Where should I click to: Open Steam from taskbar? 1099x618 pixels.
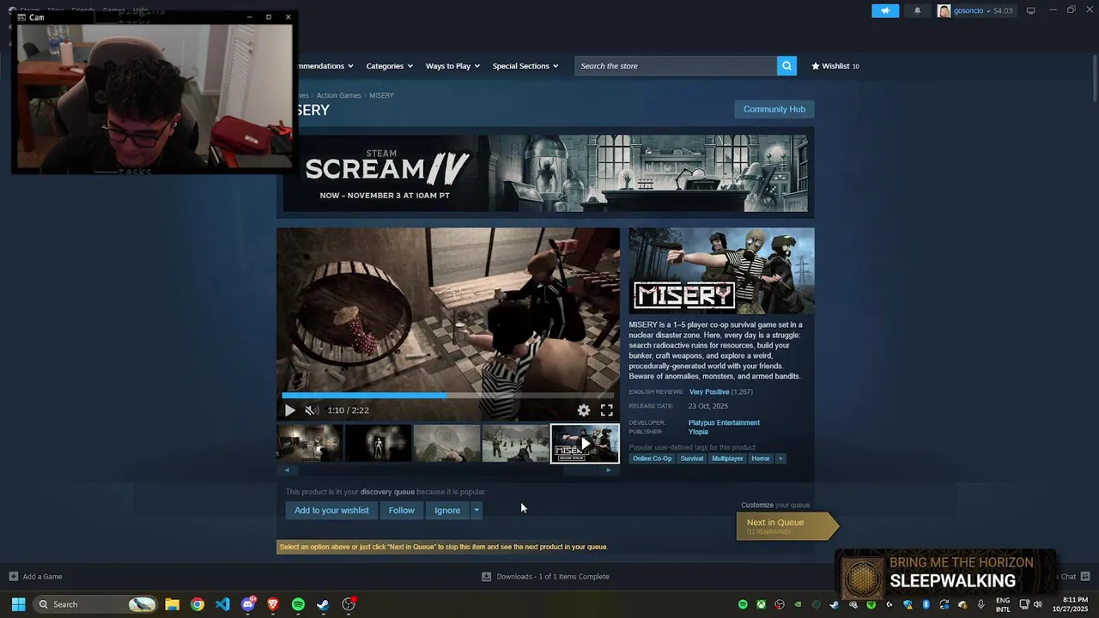click(x=323, y=604)
